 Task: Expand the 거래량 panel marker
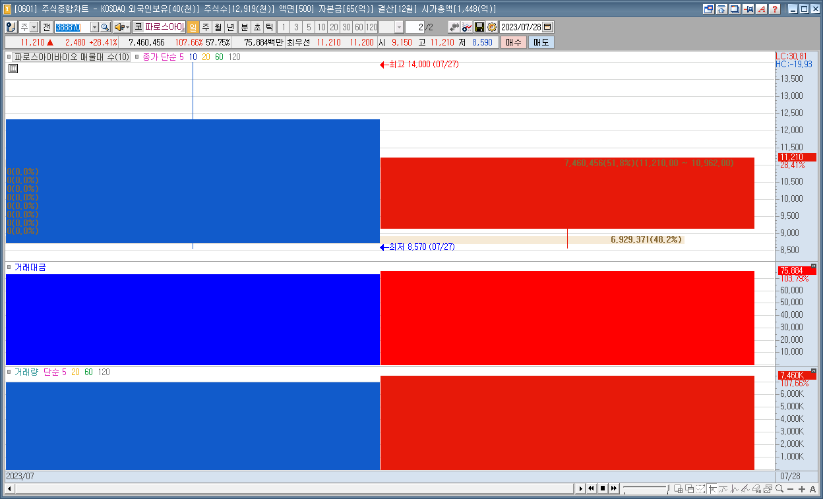pos(9,372)
